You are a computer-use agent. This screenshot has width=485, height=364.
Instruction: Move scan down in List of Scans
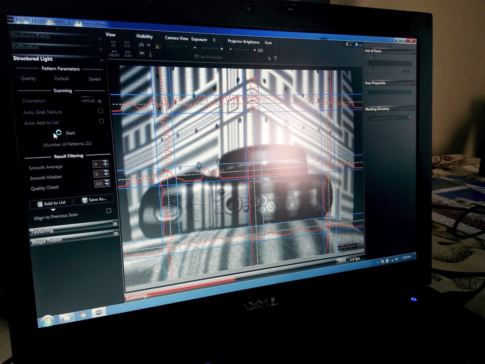tap(376, 71)
